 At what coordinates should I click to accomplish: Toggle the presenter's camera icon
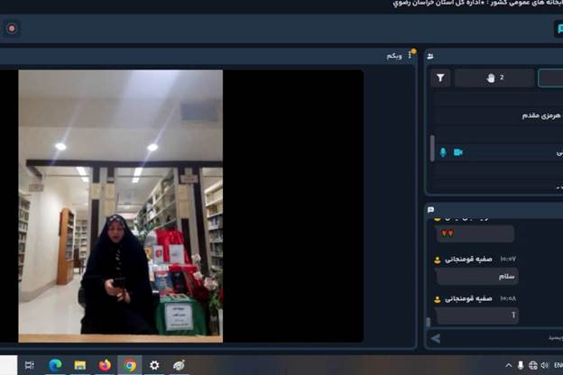[457, 152]
